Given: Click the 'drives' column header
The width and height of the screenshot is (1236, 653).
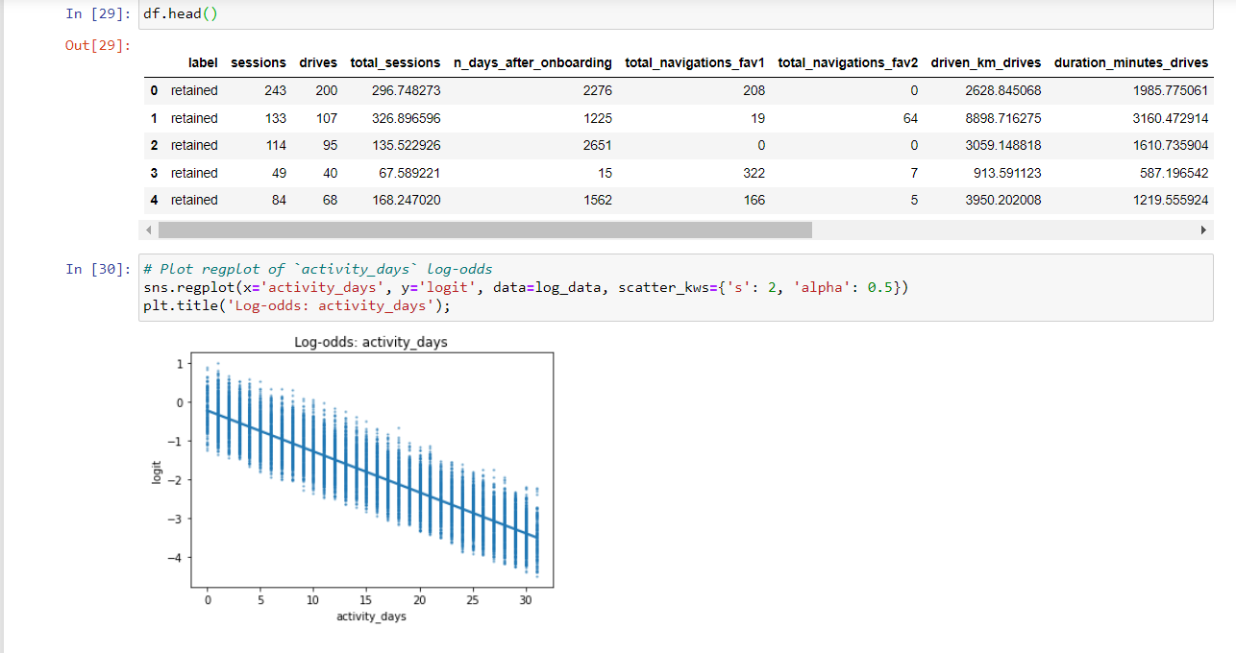Looking at the screenshot, I should coord(318,62).
